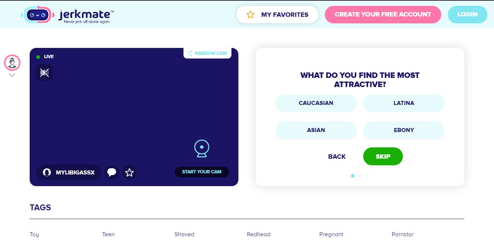Click the webcam icon above Start Your Cam
This screenshot has width=494, height=241.
point(202,148)
